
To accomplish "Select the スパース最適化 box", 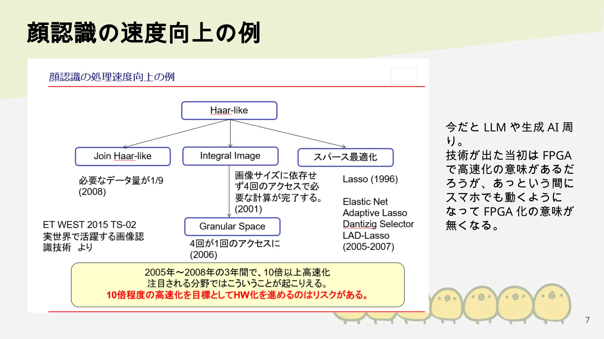I will point(346,157).
